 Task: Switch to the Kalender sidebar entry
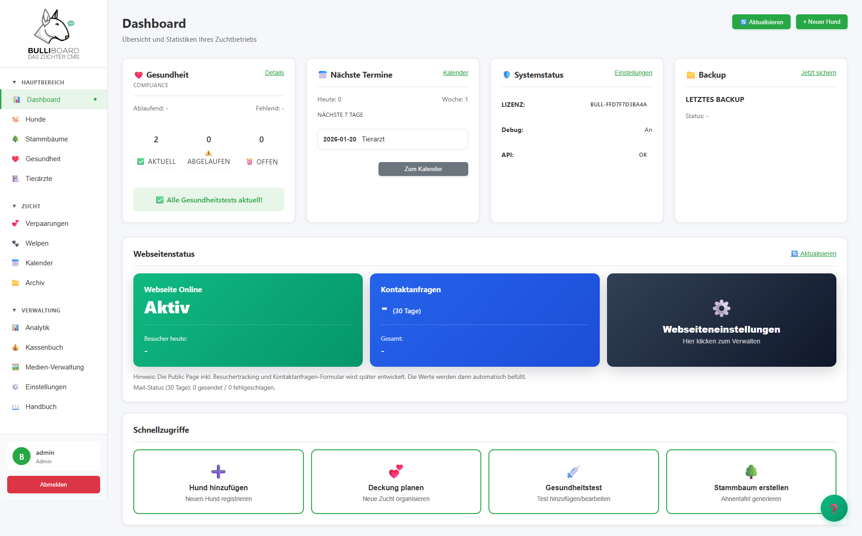(x=39, y=263)
